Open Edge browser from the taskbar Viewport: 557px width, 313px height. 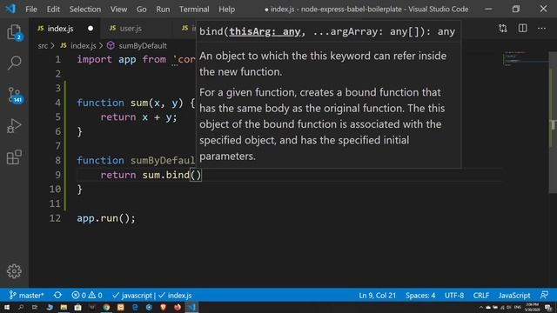coord(135,307)
